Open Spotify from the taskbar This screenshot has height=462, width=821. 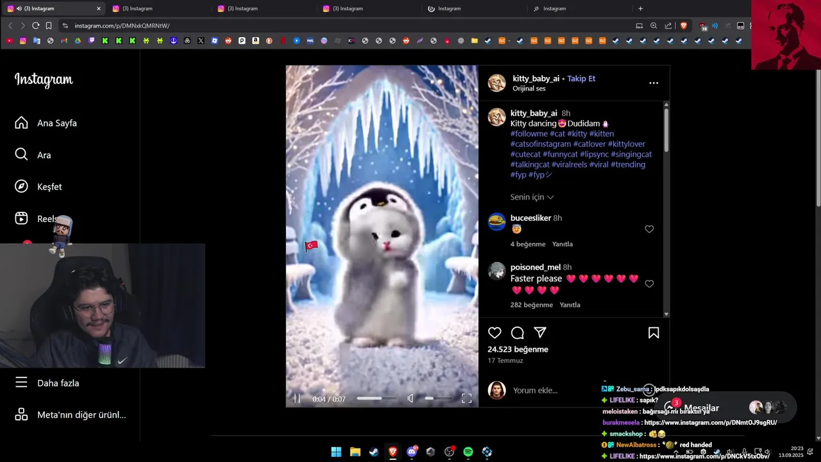[x=468, y=452]
